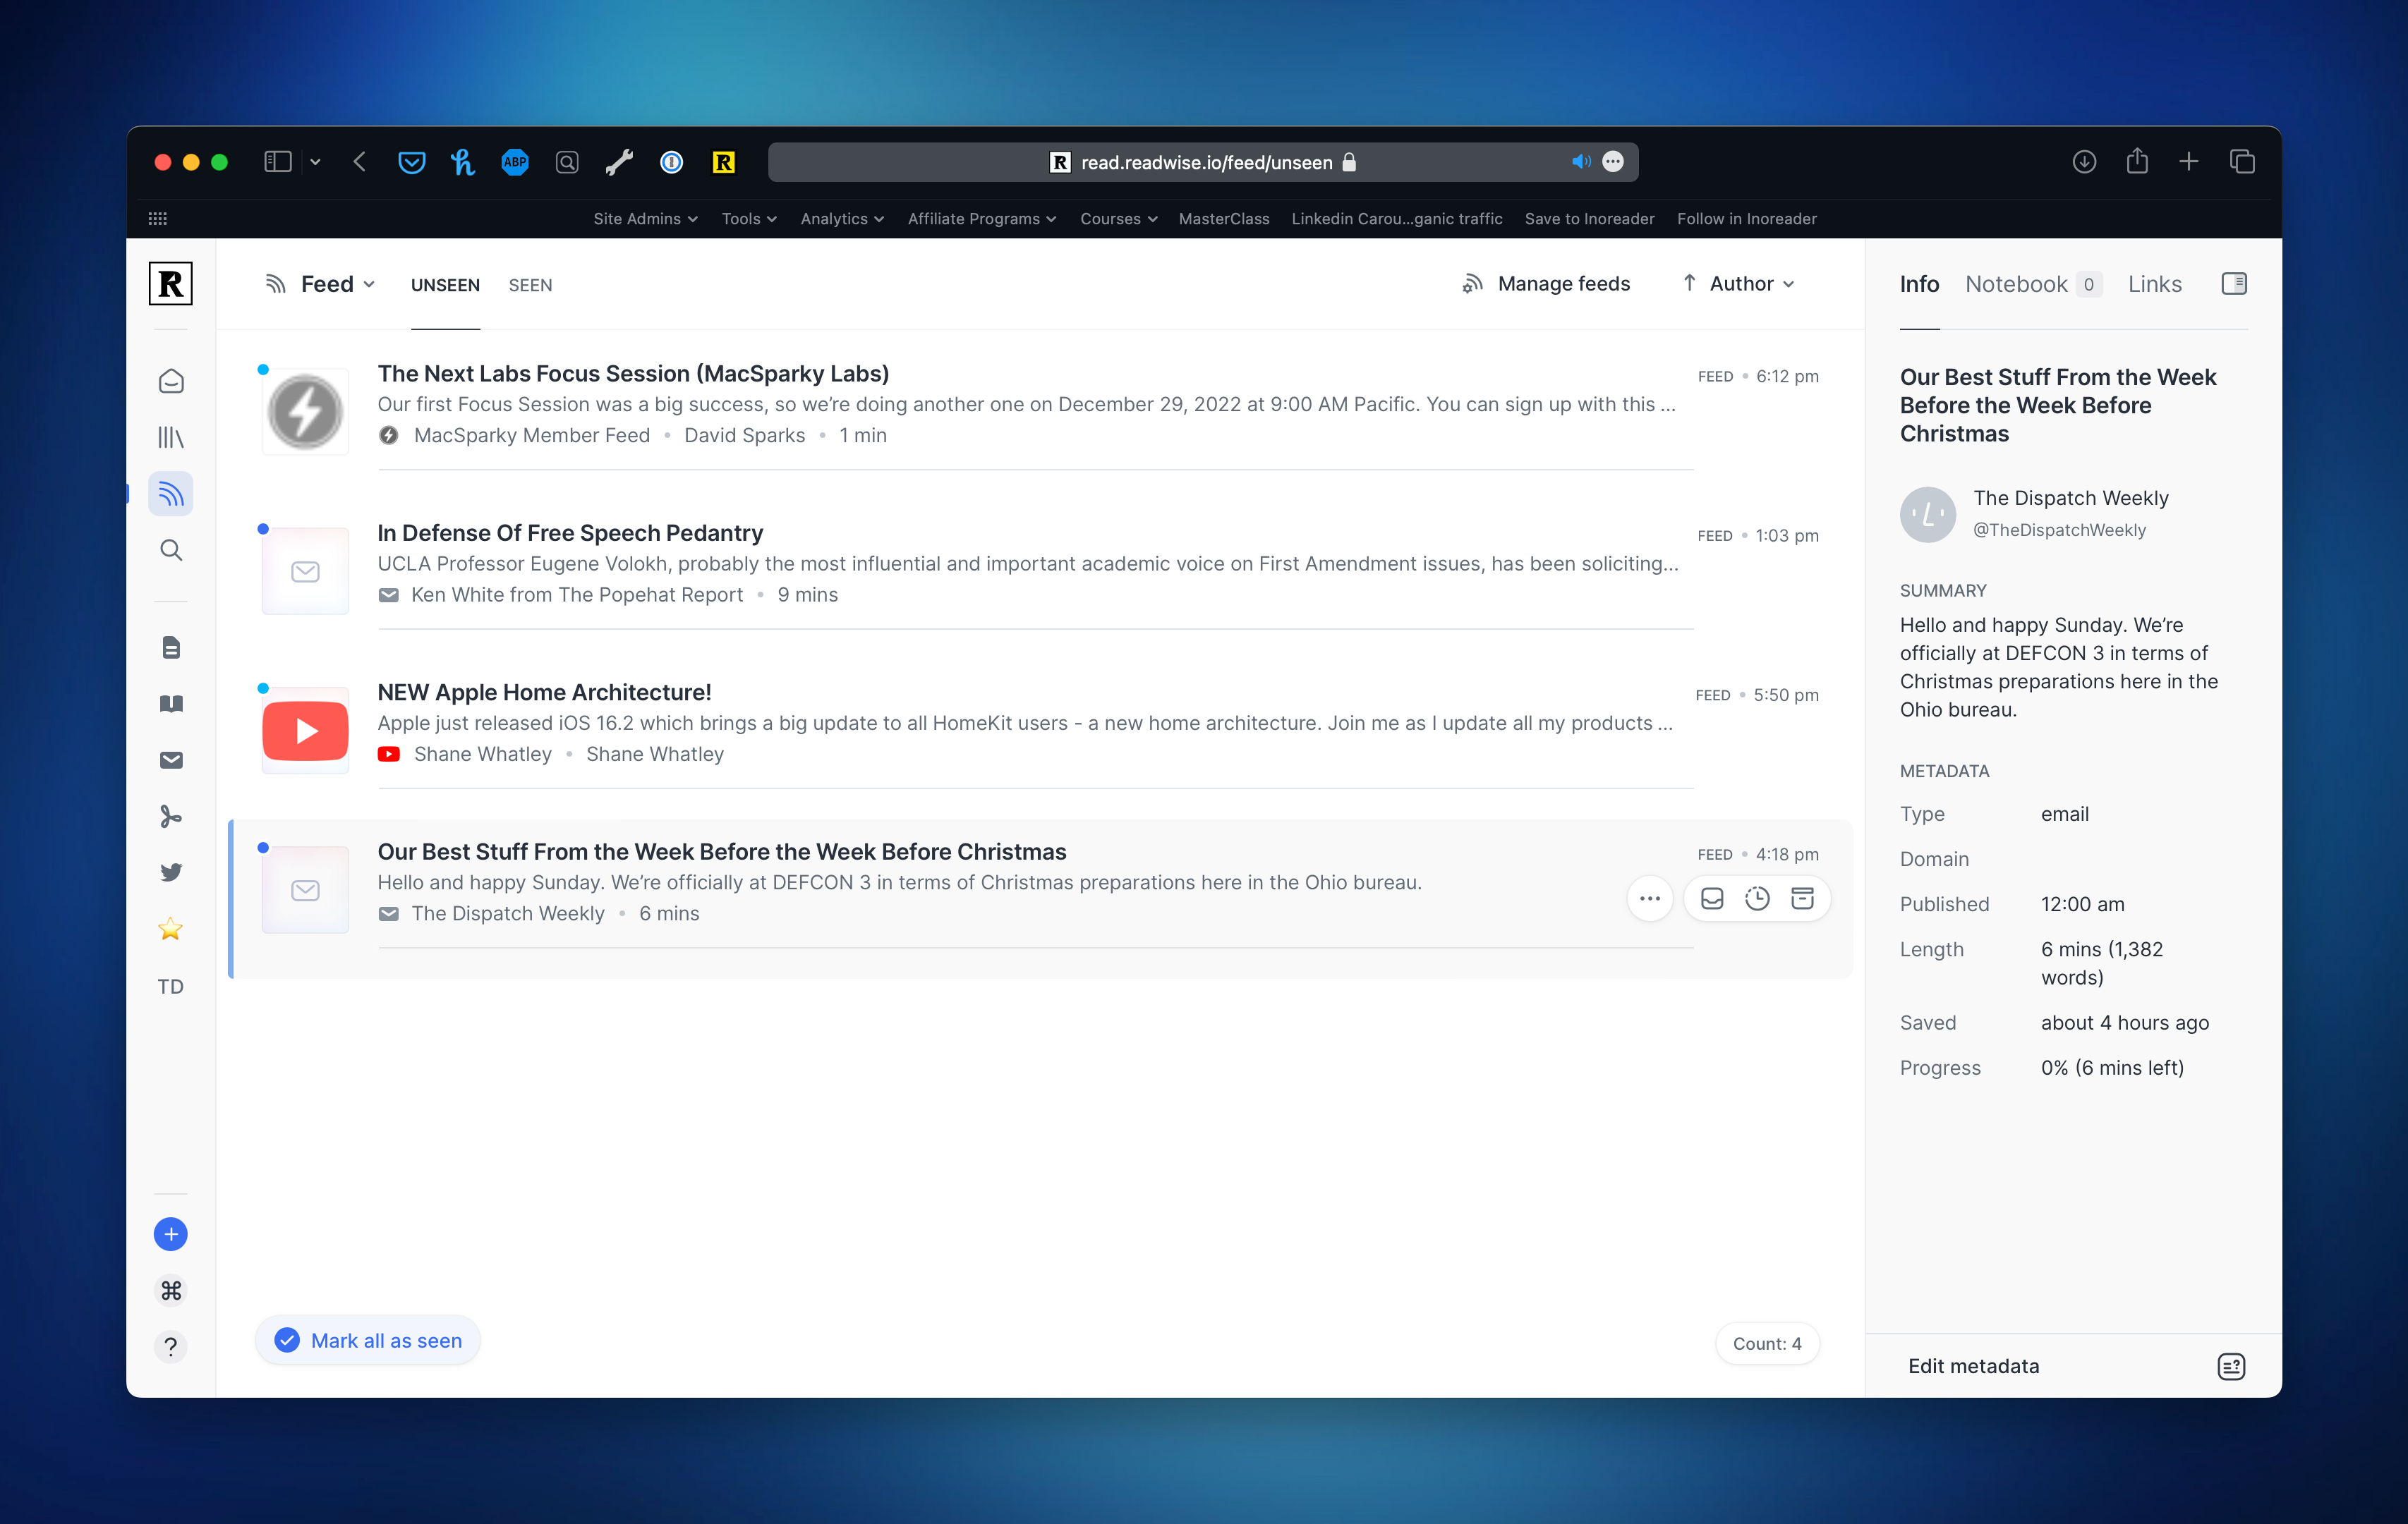The width and height of the screenshot is (2408, 1524).
Task: Open NEW Apple Home Architecture video thumbnail
Action: pos(305,731)
